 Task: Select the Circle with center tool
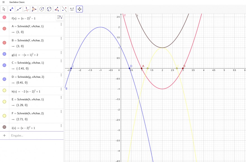(42, 9)
